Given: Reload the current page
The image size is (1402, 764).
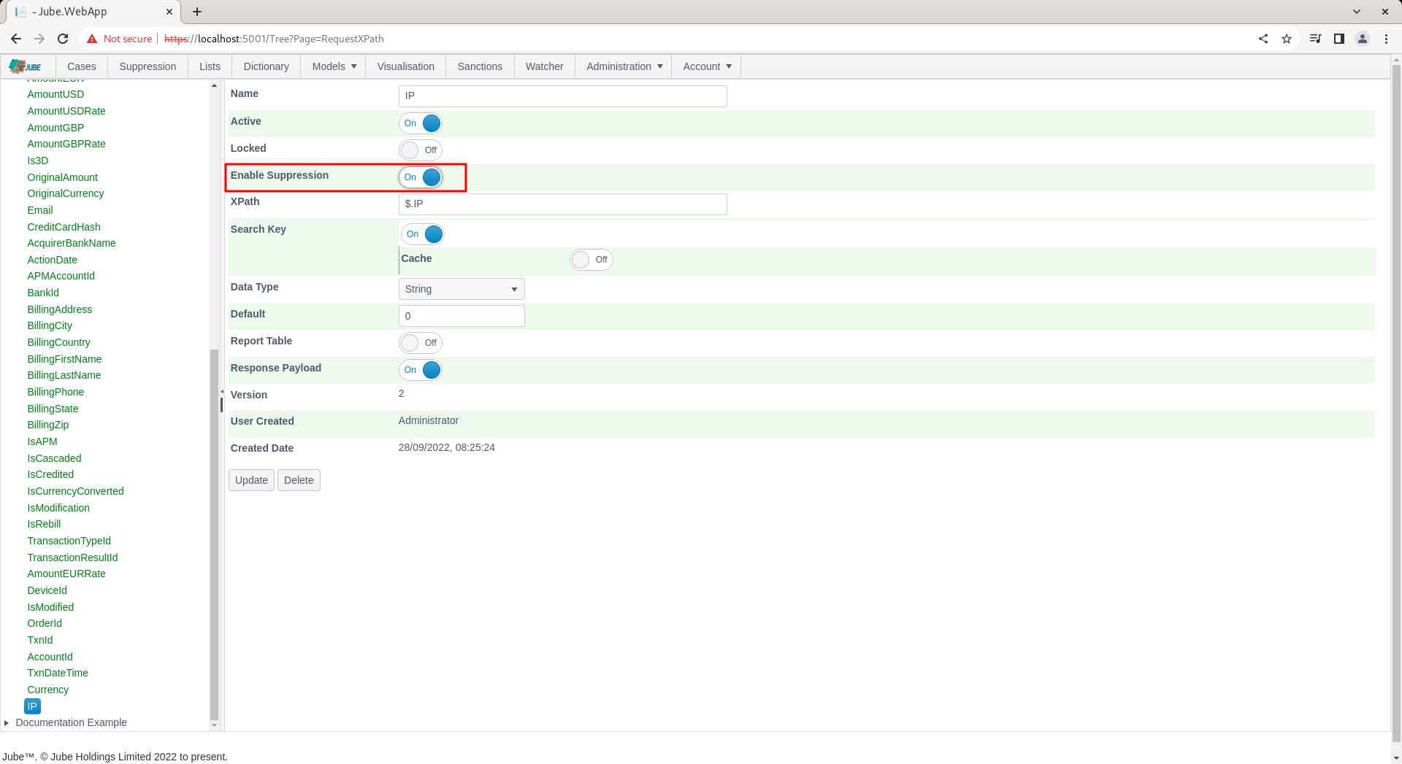Looking at the screenshot, I should (63, 39).
